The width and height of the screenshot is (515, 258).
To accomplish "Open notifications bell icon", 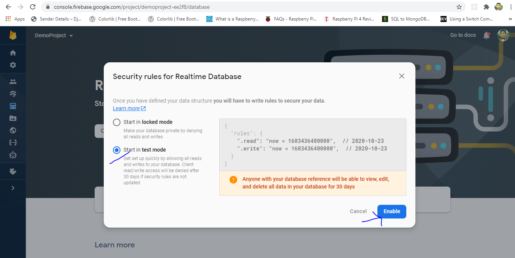I will pos(486,35).
